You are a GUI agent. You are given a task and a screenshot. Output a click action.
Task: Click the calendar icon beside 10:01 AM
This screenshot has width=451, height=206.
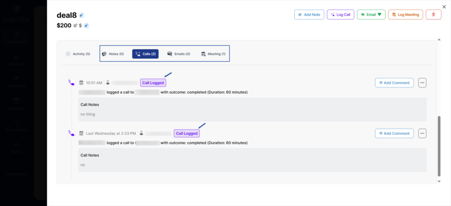[x=81, y=83]
